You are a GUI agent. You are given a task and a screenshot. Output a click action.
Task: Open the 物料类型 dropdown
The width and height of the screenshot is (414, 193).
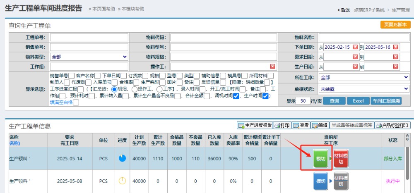[x=89, y=57]
